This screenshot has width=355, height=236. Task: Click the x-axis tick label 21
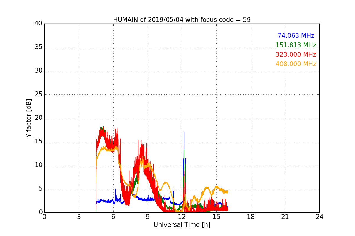[285, 217]
